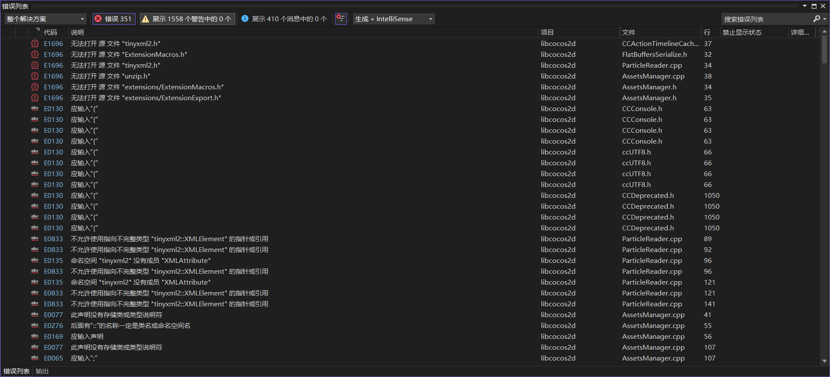Switch to the 输出 (Output) tab
Viewport: 830px width, 377px height.
[x=42, y=371]
